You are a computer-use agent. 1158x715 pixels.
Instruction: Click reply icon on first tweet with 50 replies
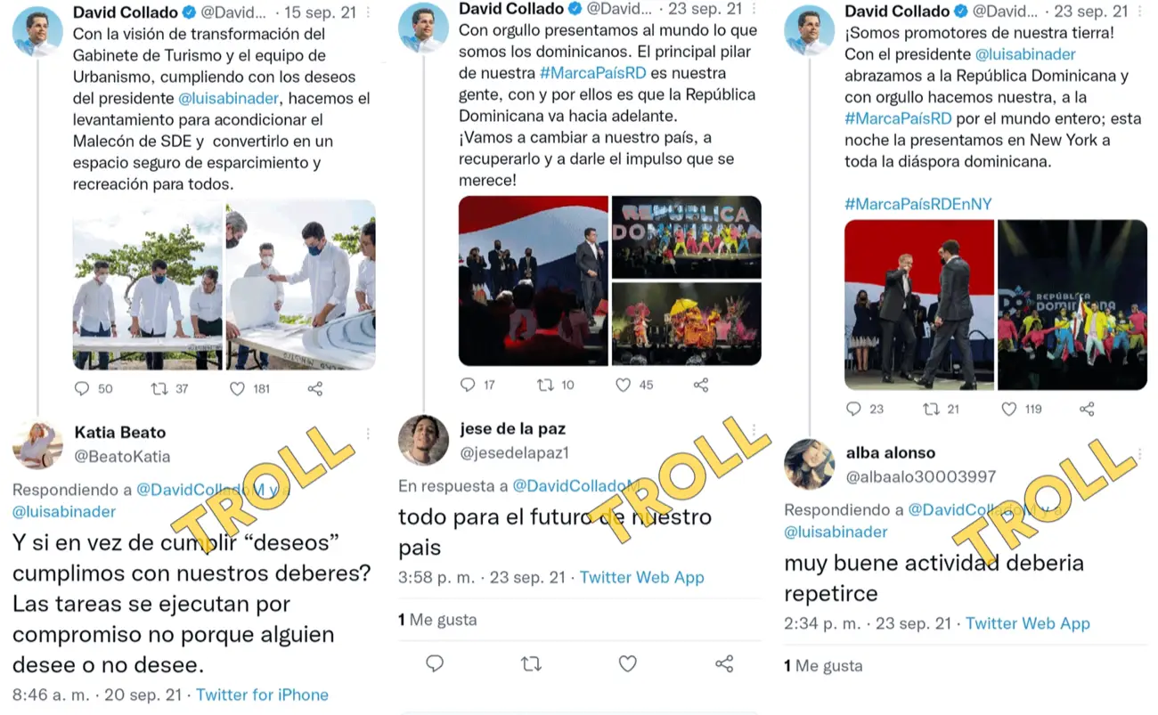82,389
